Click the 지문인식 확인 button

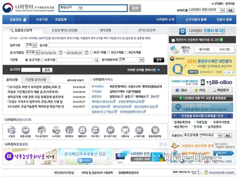pos(228,136)
